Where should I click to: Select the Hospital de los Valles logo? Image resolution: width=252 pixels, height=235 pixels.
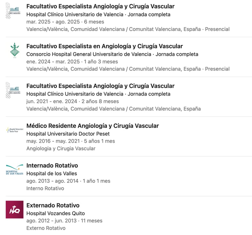point(14,170)
